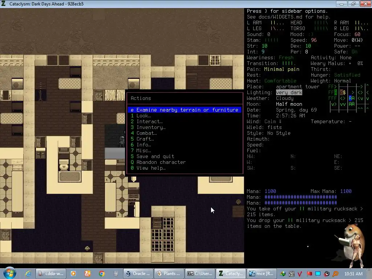Click blue monitor tray icon
The height and width of the screenshot is (279, 372).
point(318,274)
